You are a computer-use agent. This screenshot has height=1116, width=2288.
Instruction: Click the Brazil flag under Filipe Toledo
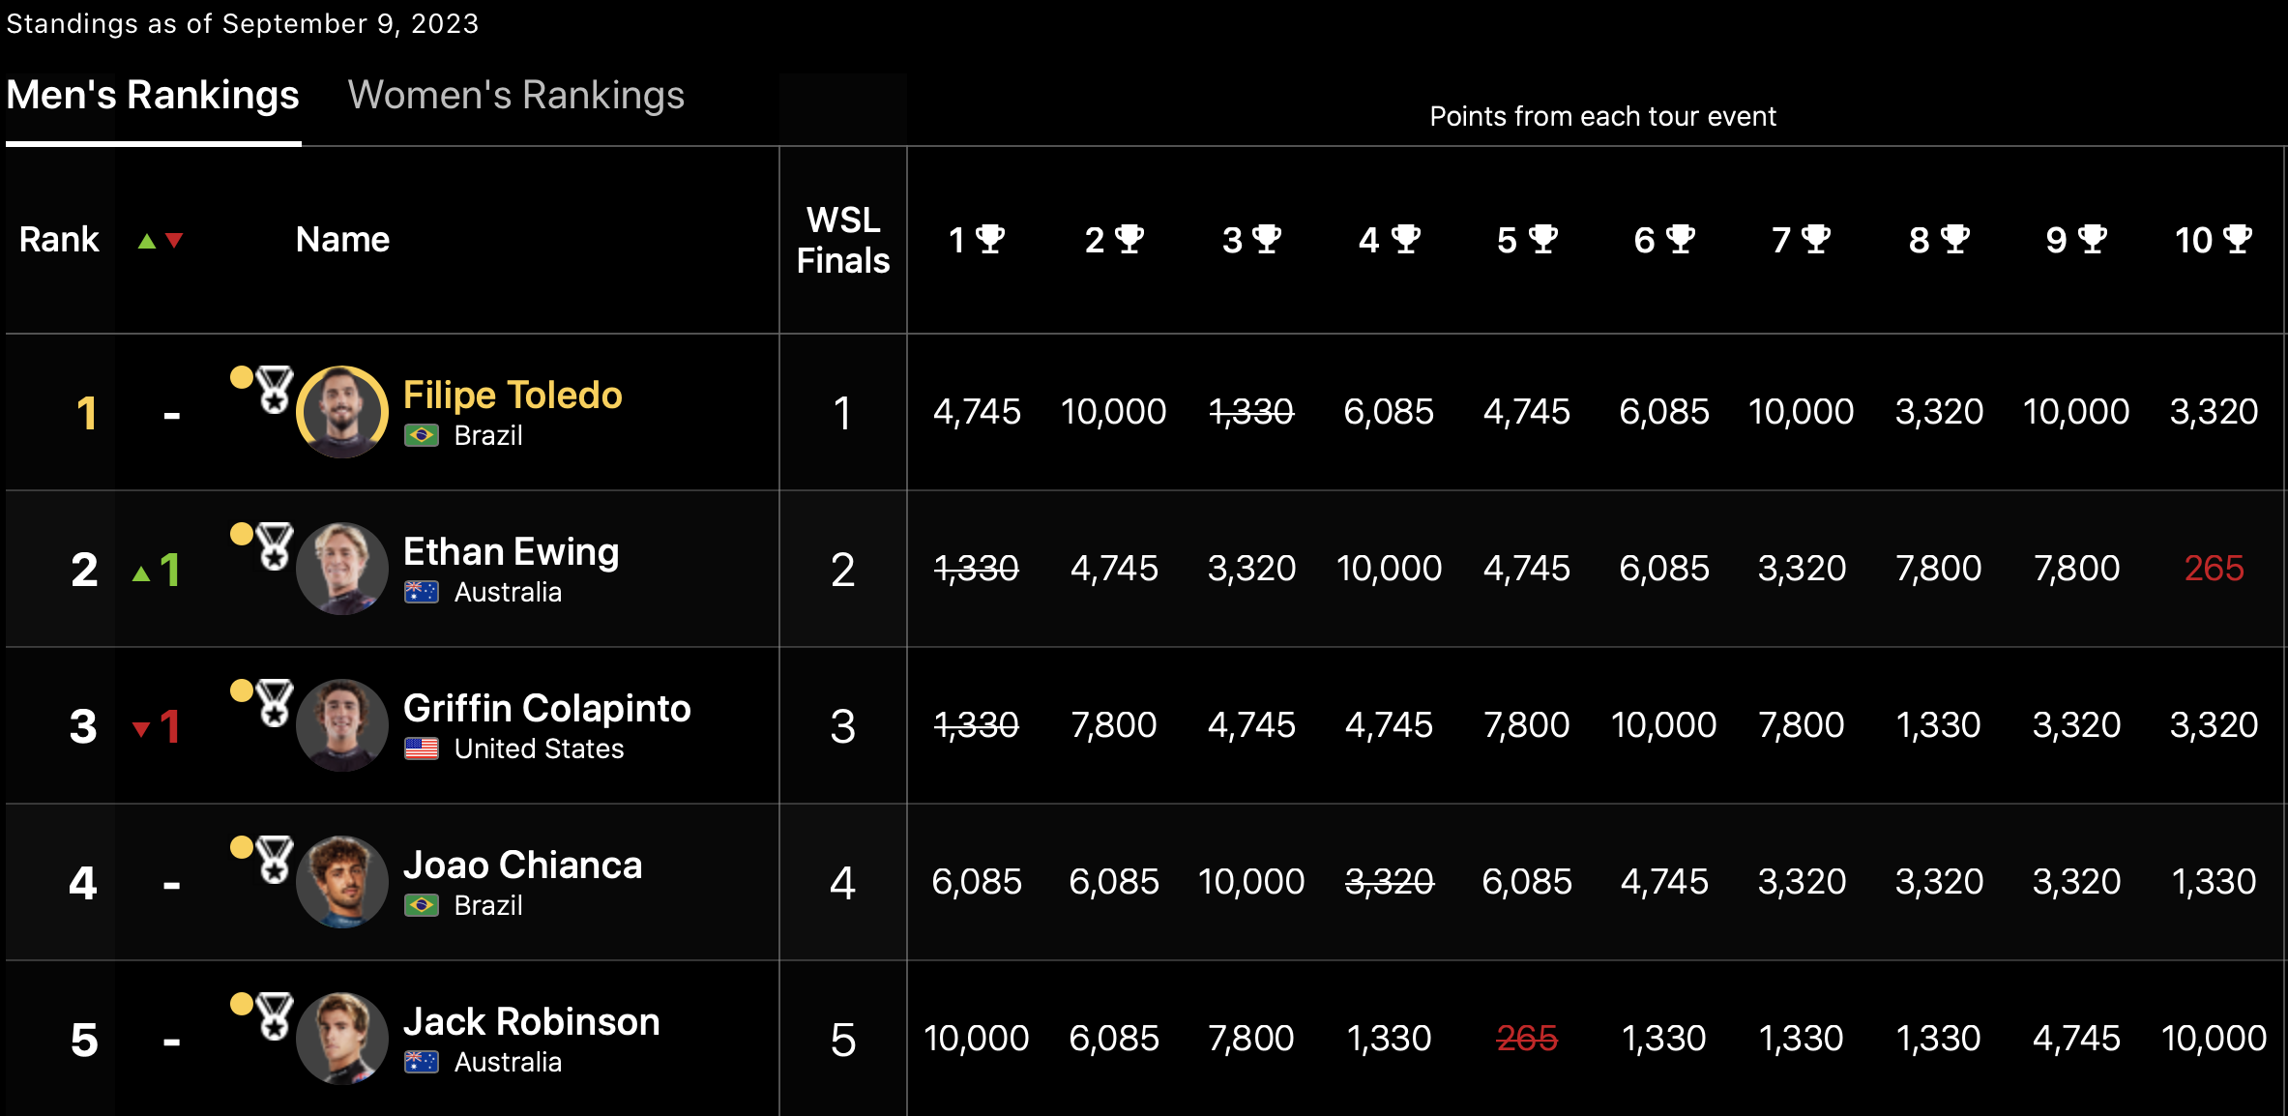point(422,436)
